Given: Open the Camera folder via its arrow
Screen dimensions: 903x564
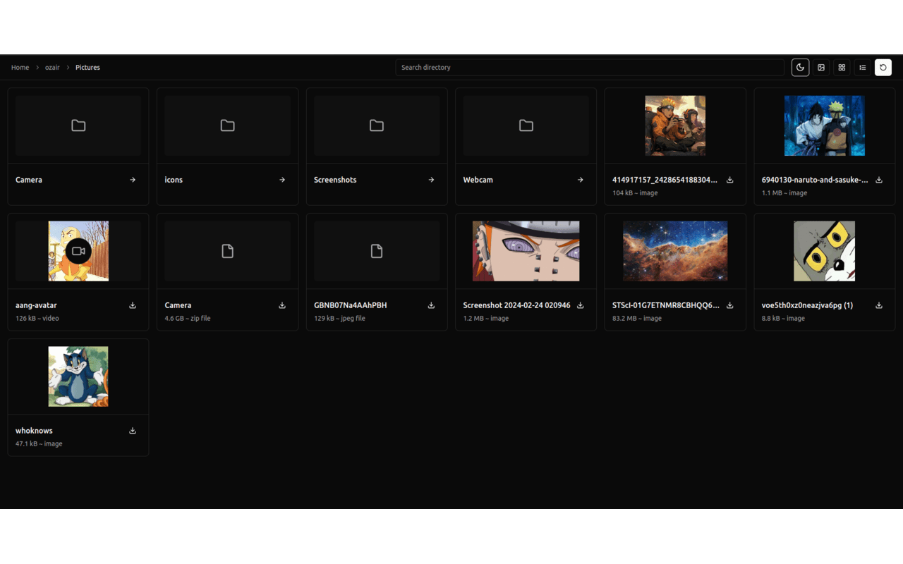Looking at the screenshot, I should [x=132, y=180].
